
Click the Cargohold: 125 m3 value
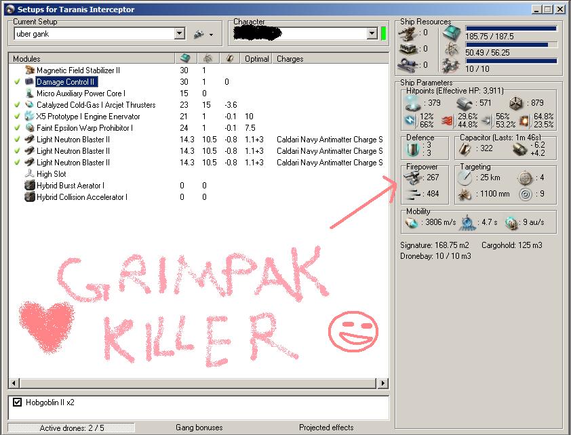511,245
